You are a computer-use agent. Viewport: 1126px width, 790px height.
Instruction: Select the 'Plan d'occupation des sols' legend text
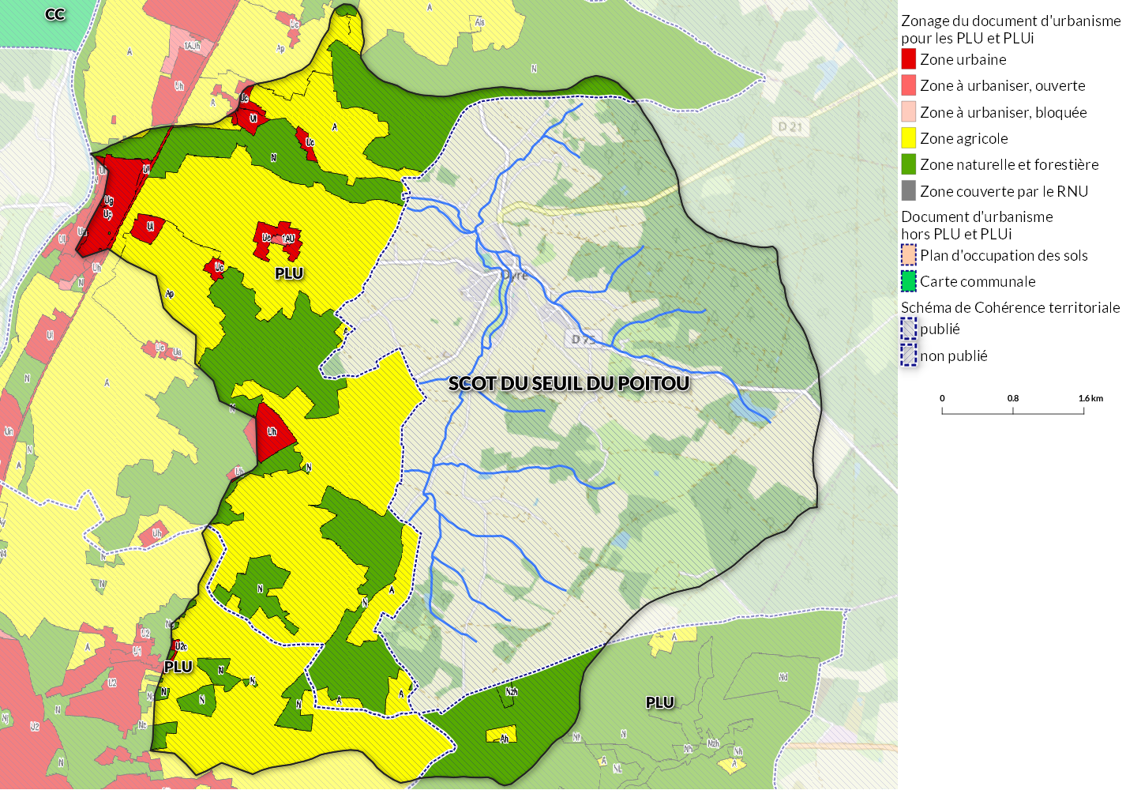tap(1004, 255)
